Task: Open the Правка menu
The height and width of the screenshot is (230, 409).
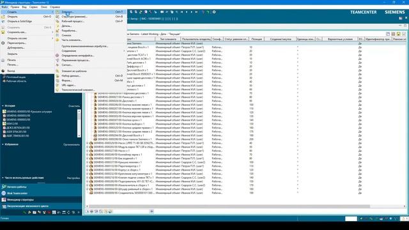Action: pyautogui.click(x=15, y=7)
